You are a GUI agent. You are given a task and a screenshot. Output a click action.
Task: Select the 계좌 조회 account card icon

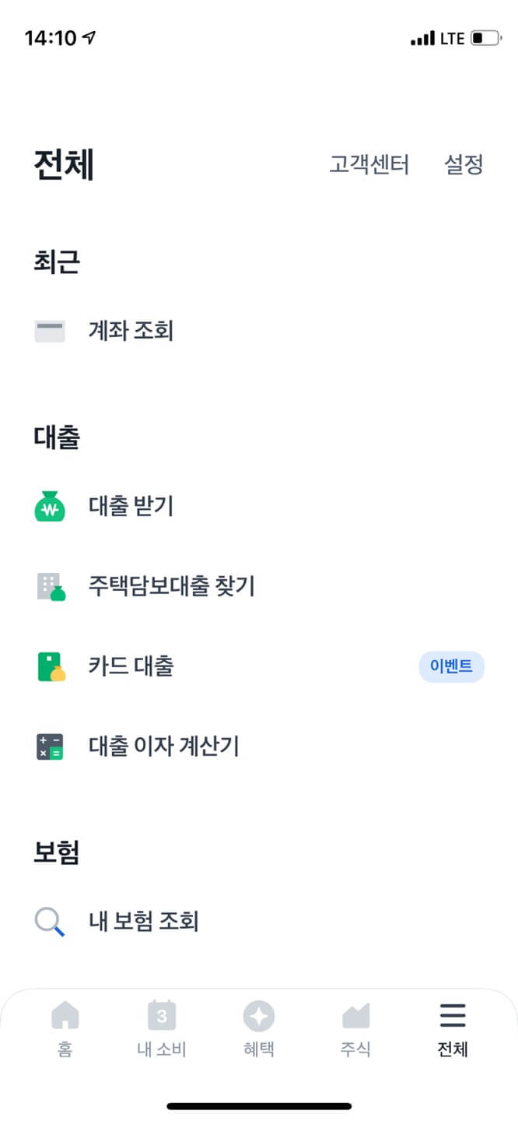tap(50, 331)
